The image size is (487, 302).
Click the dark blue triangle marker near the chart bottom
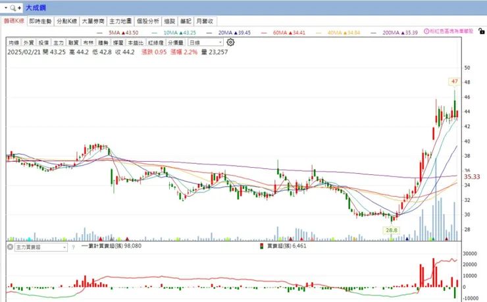click(x=407, y=239)
